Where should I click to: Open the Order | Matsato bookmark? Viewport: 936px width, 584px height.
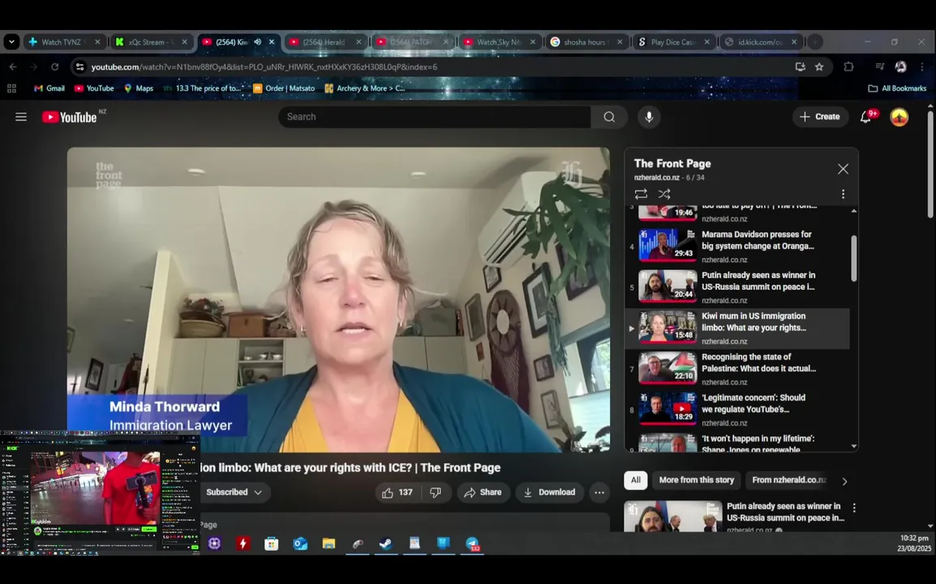(284, 88)
